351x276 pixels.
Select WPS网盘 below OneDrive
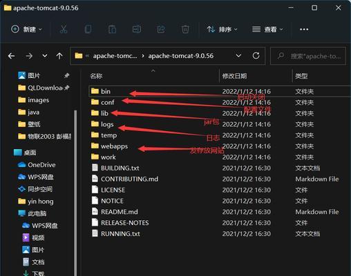click(x=36, y=177)
